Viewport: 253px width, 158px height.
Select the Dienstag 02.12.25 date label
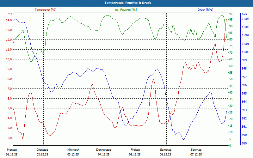[x=42, y=152]
